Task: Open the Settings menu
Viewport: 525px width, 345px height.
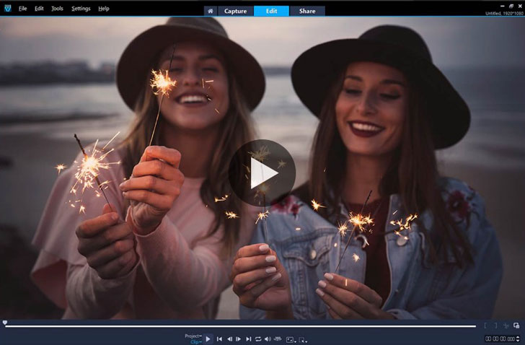Action: coord(81,9)
